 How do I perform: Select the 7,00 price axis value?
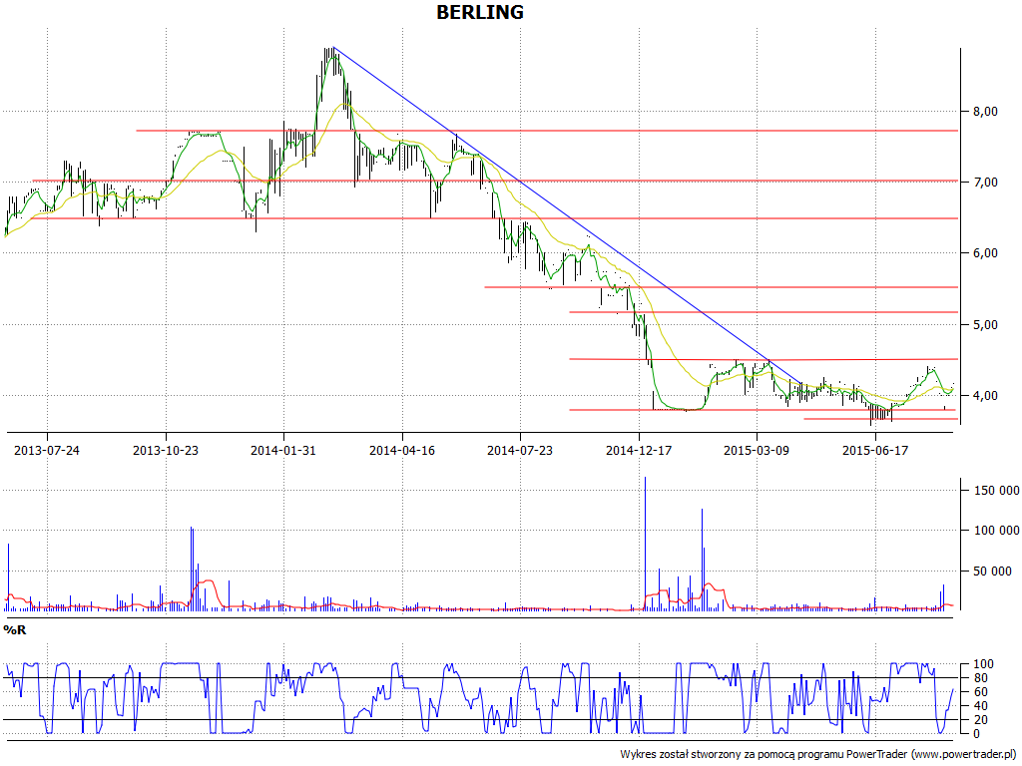click(x=985, y=183)
